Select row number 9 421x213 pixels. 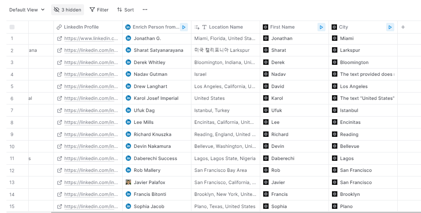pos(12,135)
